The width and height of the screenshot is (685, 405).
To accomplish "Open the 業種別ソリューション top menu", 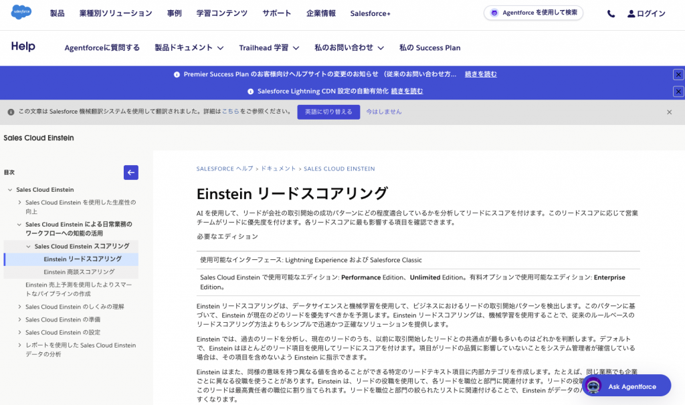I will click(116, 13).
